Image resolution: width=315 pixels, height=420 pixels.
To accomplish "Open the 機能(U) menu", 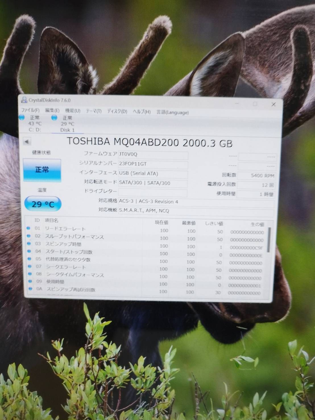I will [x=72, y=111].
